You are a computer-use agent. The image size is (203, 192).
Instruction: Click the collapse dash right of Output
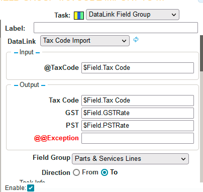click(43, 85)
